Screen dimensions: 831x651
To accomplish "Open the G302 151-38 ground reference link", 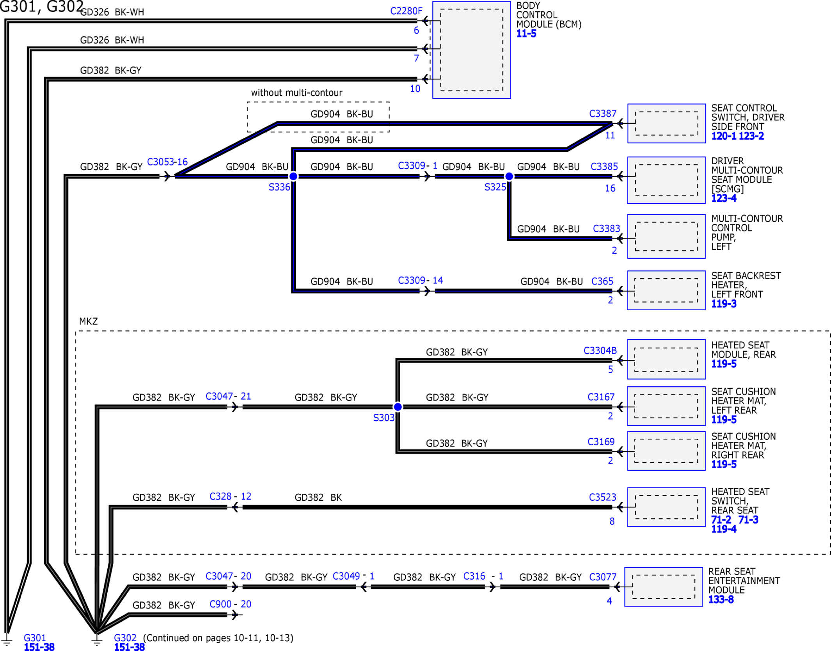I will tap(129, 646).
